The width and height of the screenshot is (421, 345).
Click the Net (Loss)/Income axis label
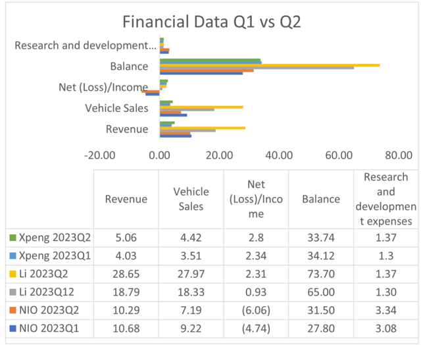tap(103, 88)
